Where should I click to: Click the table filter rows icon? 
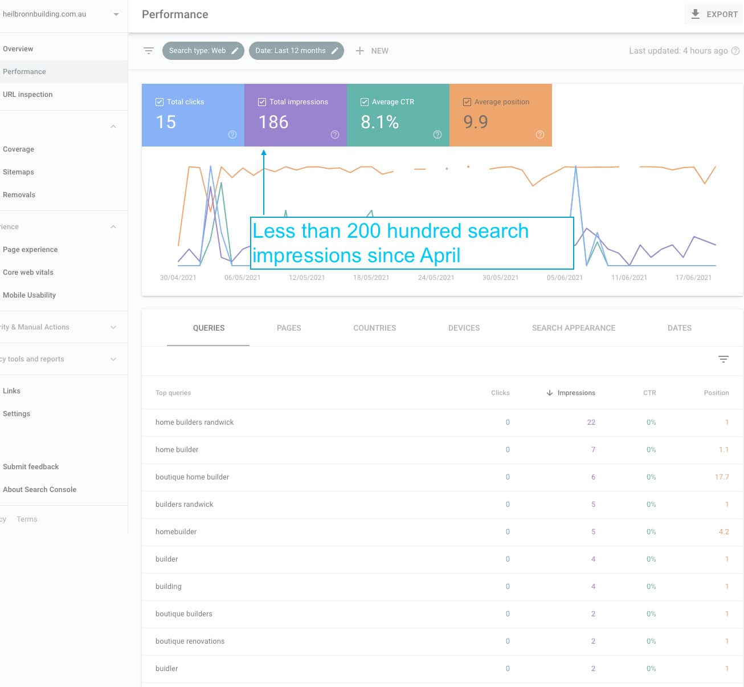pos(723,359)
